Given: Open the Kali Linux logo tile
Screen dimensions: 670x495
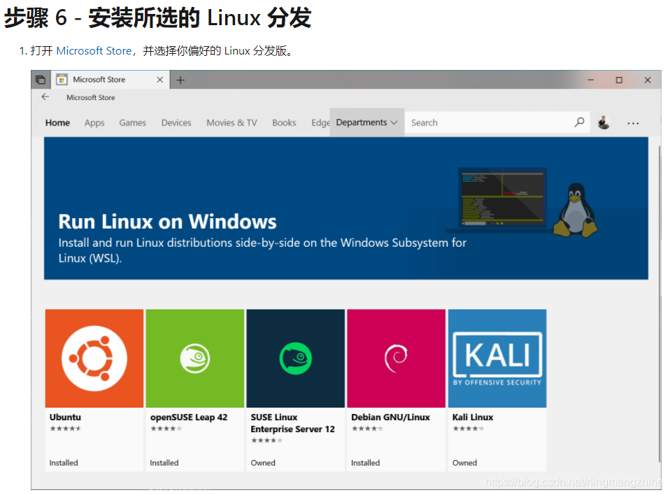Looking at the screenshot, I should point(497,359).
